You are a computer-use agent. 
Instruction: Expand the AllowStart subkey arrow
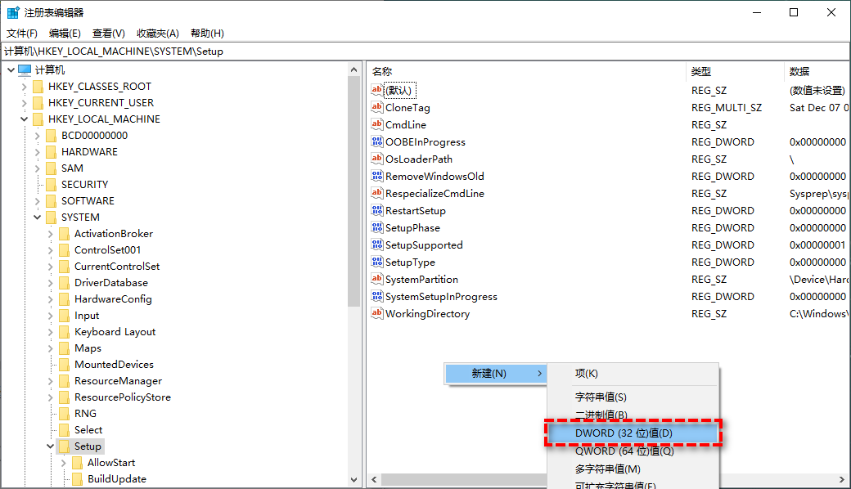coord(64,462)
